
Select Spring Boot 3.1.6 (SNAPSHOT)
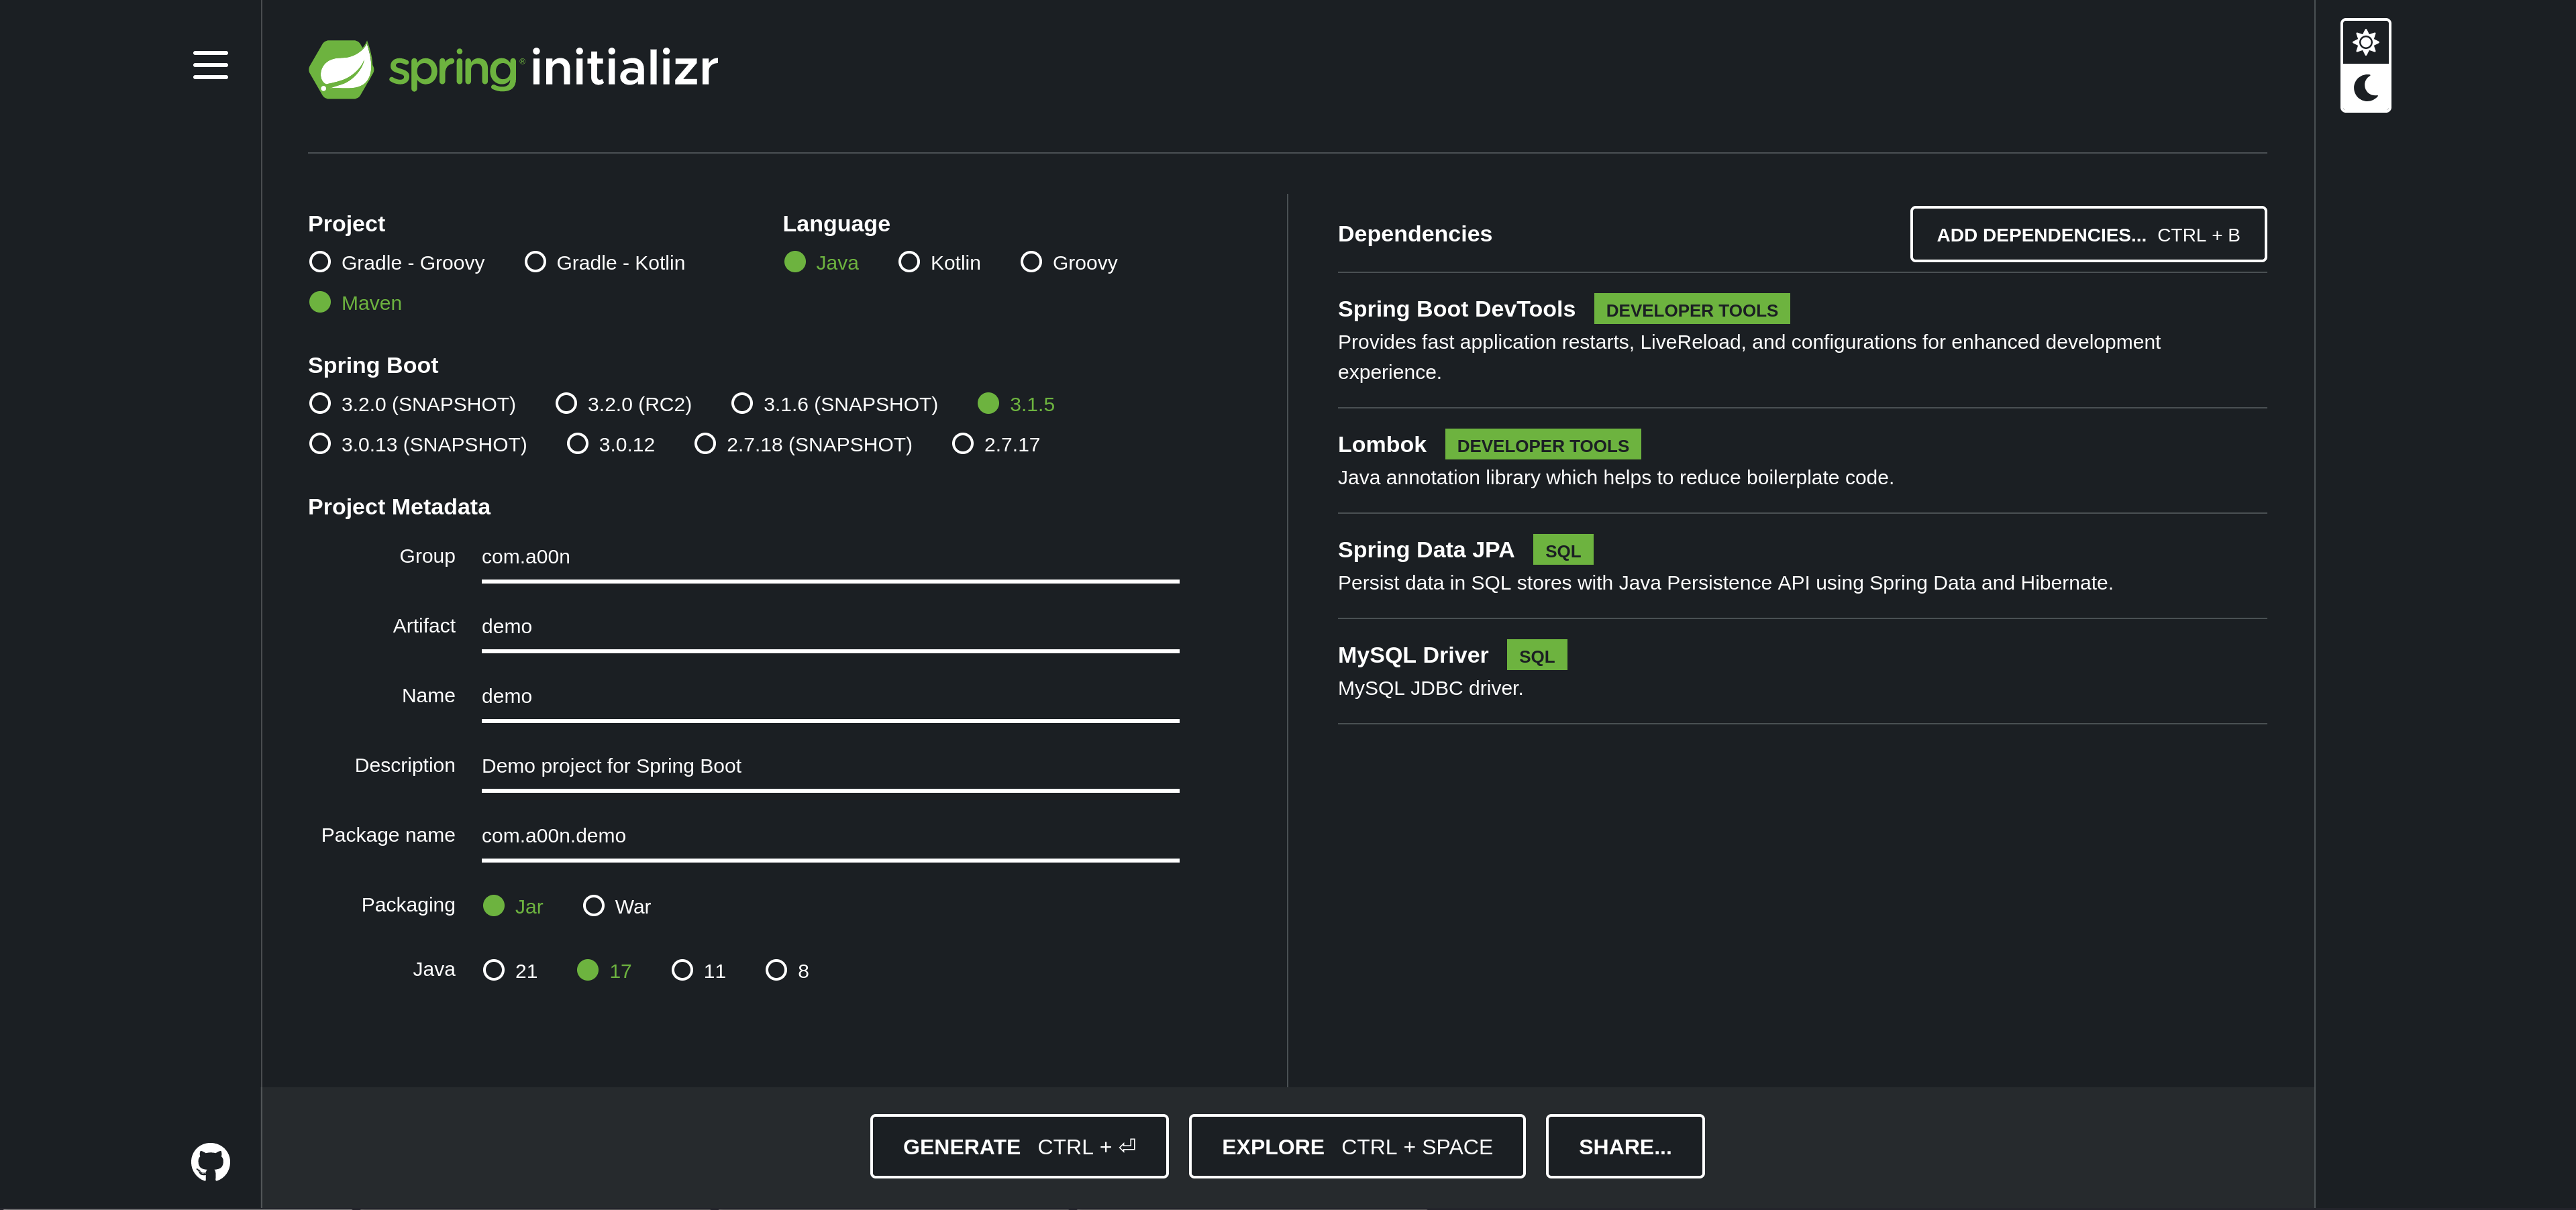coord(835,404)
